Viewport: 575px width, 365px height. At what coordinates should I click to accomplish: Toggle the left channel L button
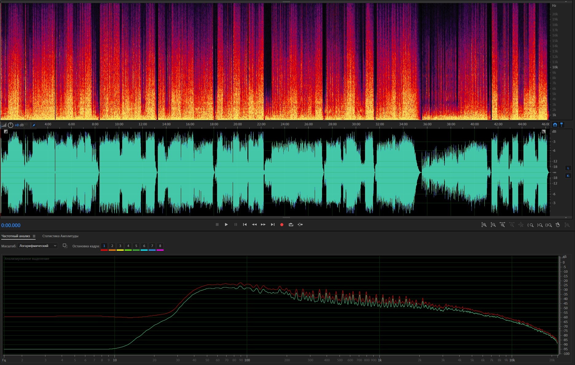tap(568, 168)
